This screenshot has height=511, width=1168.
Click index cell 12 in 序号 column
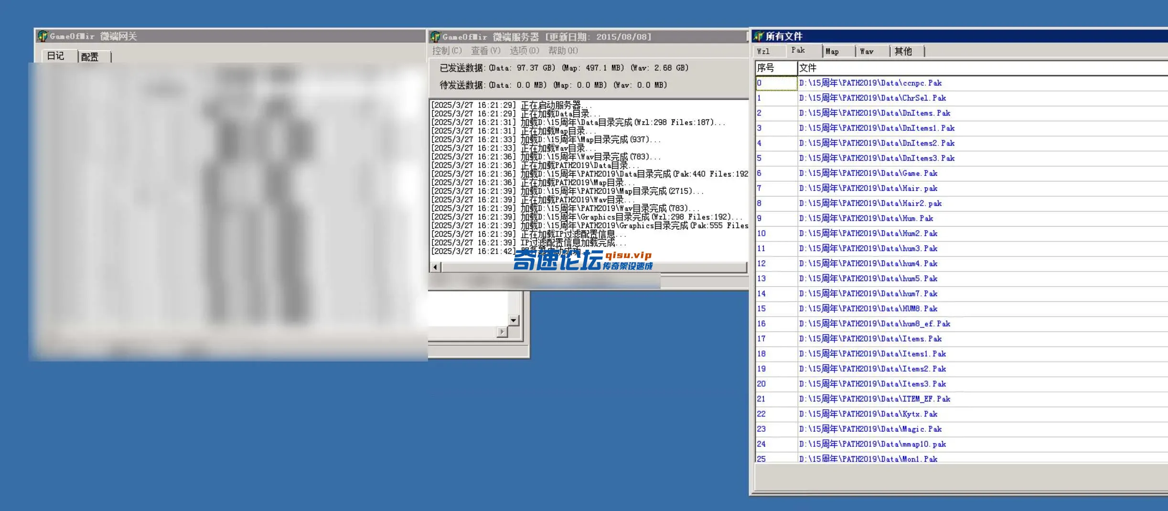tap(776, 264)
